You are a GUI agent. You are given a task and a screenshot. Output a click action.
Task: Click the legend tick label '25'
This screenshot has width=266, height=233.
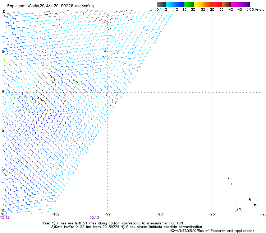(203, 10)
